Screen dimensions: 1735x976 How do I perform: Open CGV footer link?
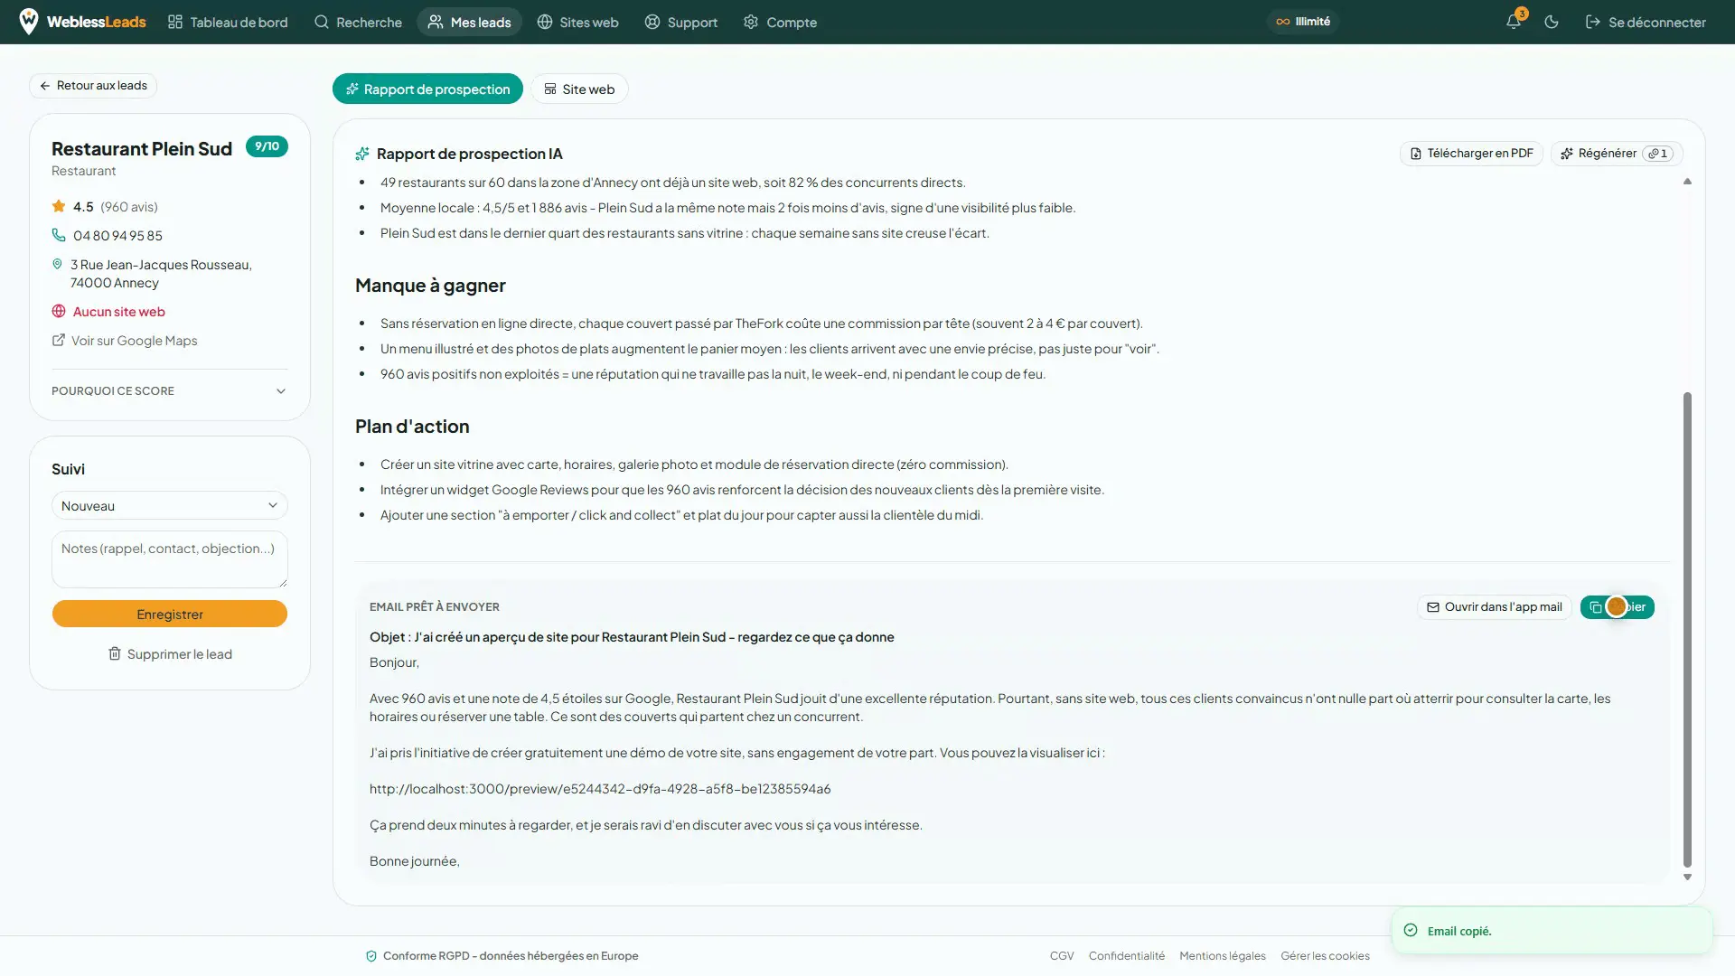(x=1062, y=956)
